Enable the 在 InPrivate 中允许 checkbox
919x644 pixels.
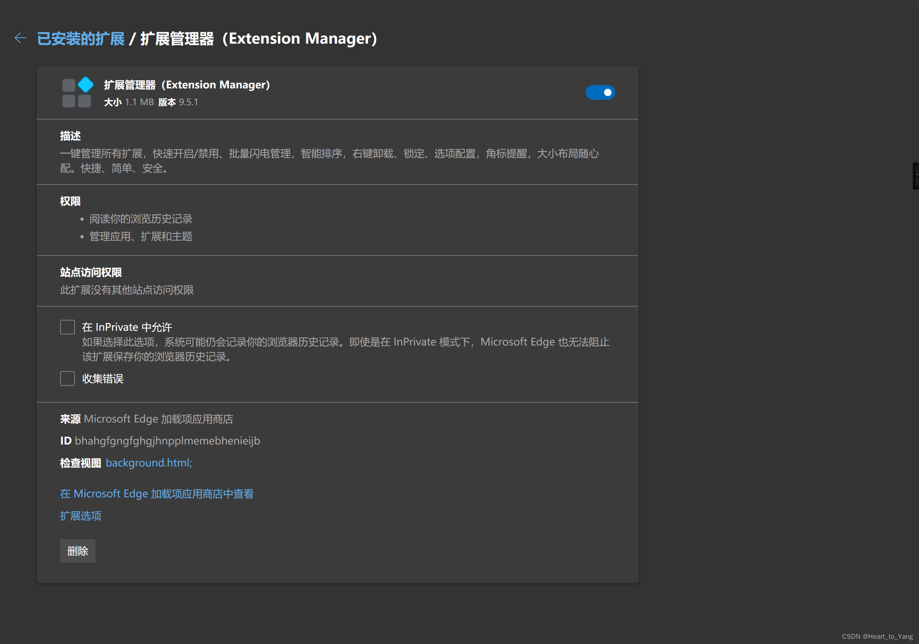click(x=67, y=327)
